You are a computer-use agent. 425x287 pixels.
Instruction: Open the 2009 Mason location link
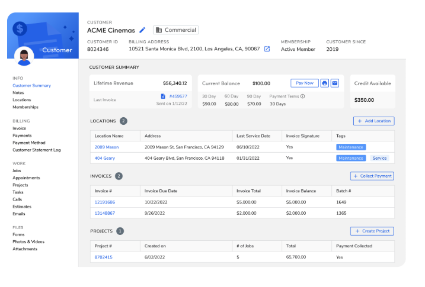pyautogui.click(x=106, y=147)
